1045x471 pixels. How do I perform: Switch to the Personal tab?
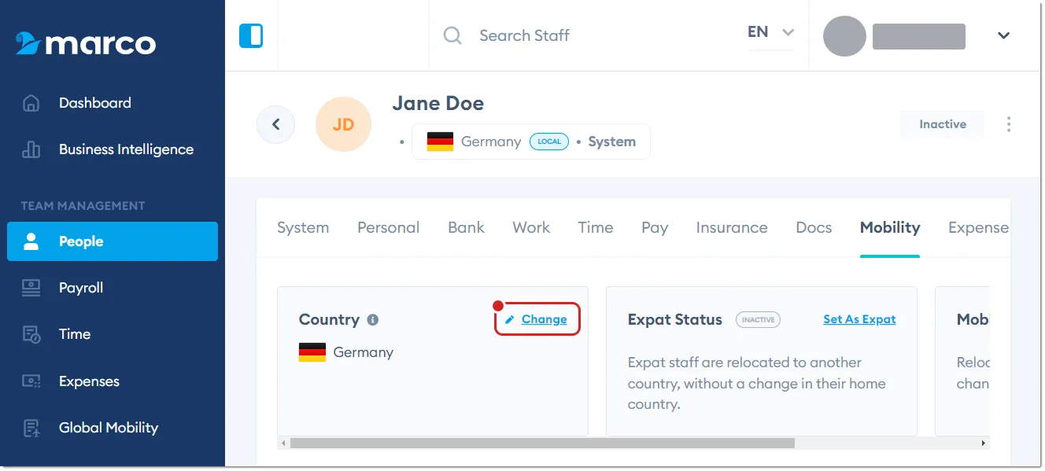pyautogui.click(x=388, y=228)
